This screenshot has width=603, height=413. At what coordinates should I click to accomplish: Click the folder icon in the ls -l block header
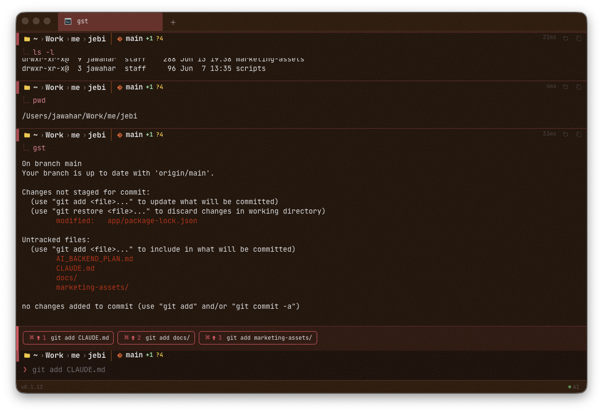click(x=27, y=39)
